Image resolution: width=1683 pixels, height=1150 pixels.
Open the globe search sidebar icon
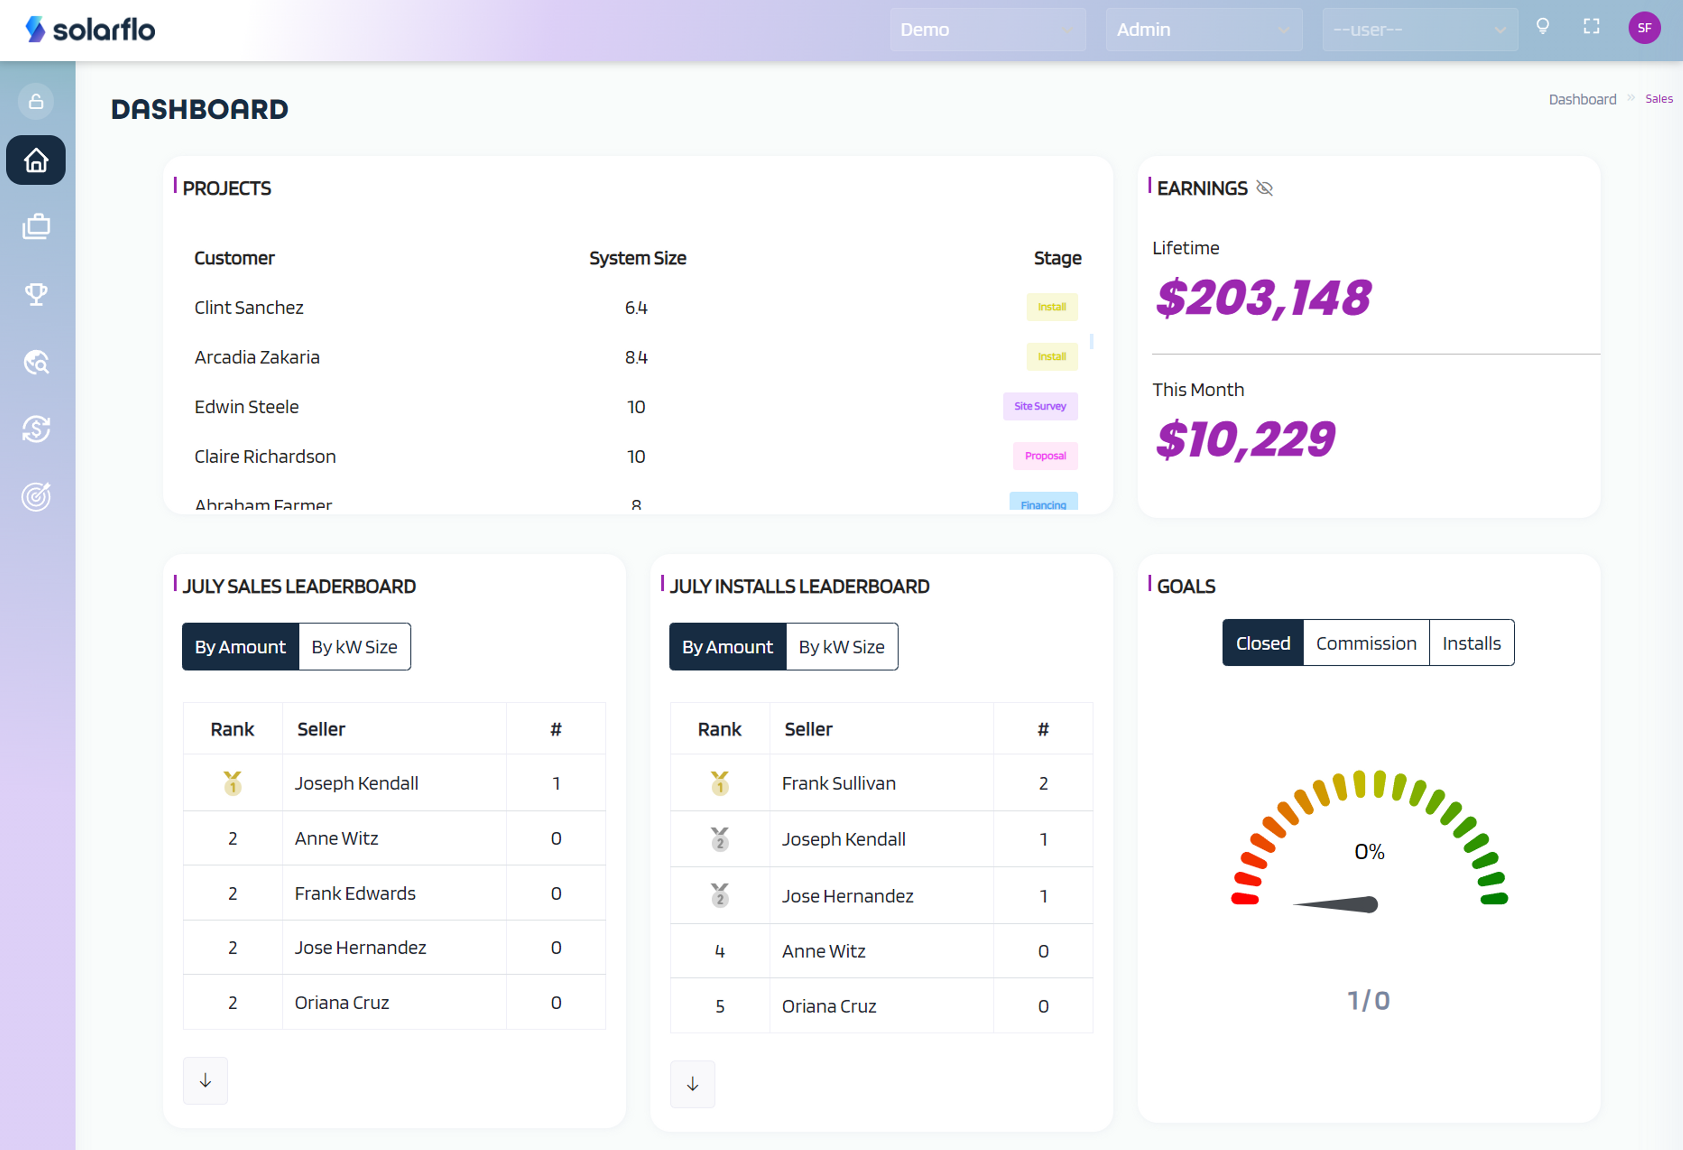tap(36, 362)
